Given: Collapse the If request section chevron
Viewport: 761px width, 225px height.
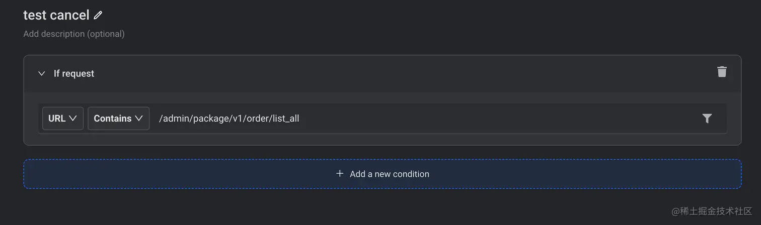Looking at the screenshot, I should point(42,73).
